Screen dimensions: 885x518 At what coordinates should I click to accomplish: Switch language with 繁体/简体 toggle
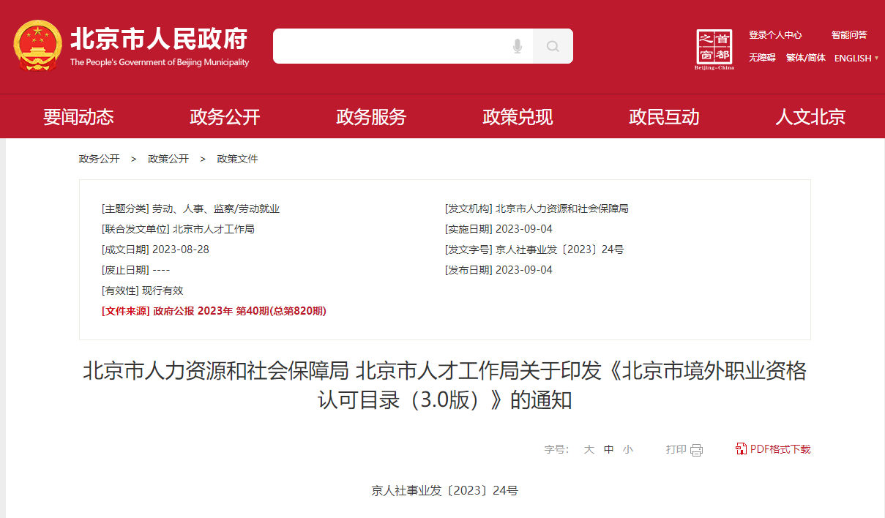[805, 58]
